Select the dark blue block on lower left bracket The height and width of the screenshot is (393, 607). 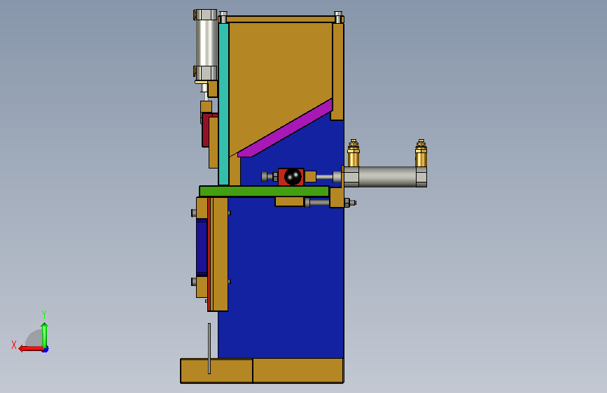coord(202,247)
